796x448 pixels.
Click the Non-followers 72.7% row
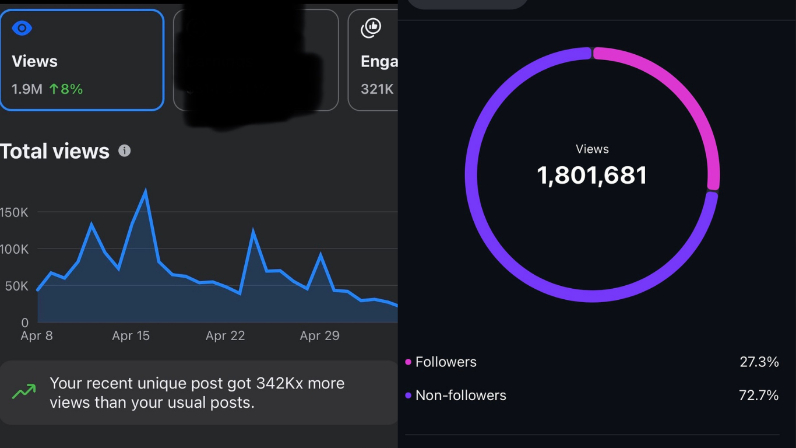pyautogui.click(x=592, y=395)
